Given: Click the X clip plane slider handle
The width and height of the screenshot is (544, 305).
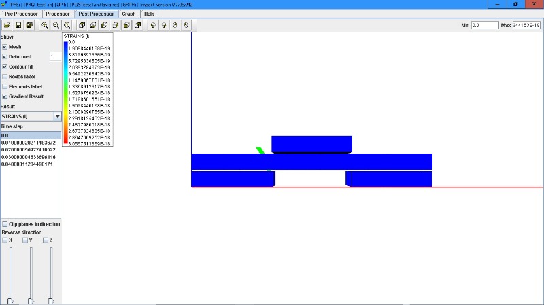Looking at the screenshot, I should pos(10,301).
